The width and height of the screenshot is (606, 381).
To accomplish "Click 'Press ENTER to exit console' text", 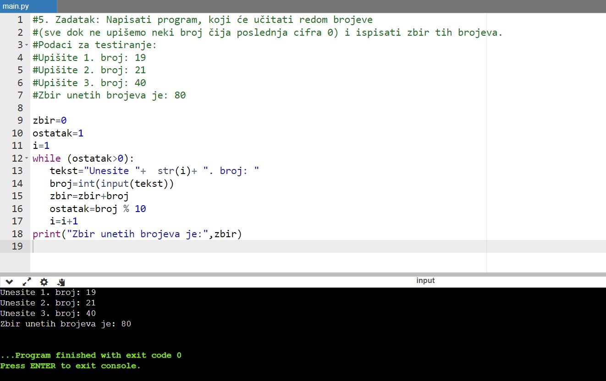I will click(x=70, y=366).
